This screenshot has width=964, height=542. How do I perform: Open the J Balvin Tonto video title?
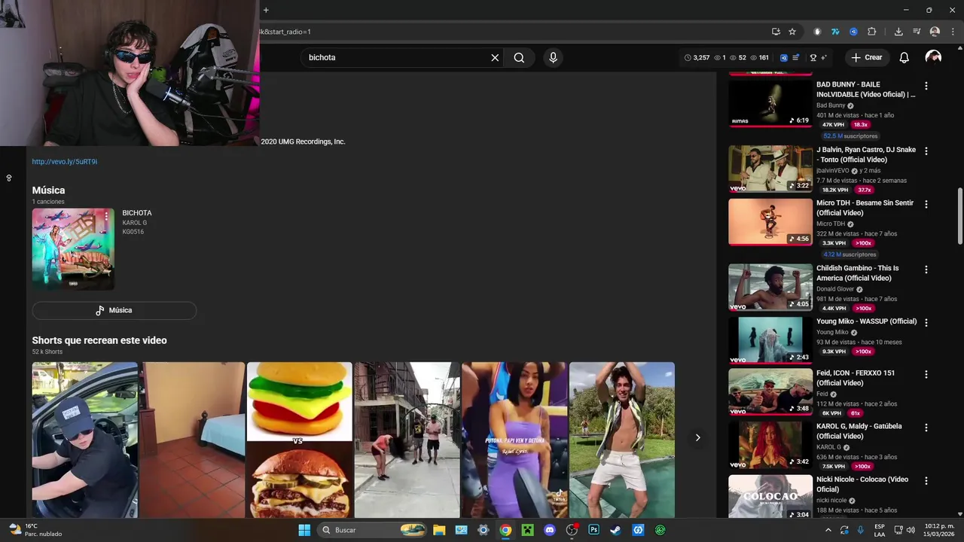click(866, 154)
